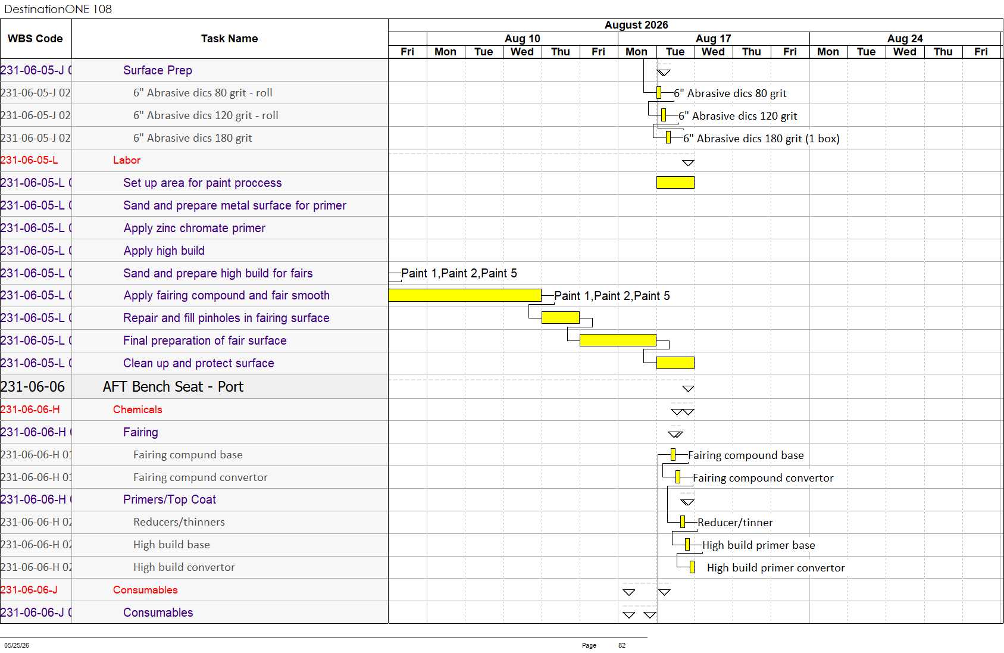Image resolution: width=1004 pixels, height=653 pixels.
Task: Click the Fairing compund convertor task name
Action: pos(200,477)
